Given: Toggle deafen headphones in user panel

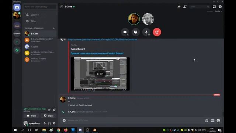Looking at the screenshot, I should (x=49, y=123).
